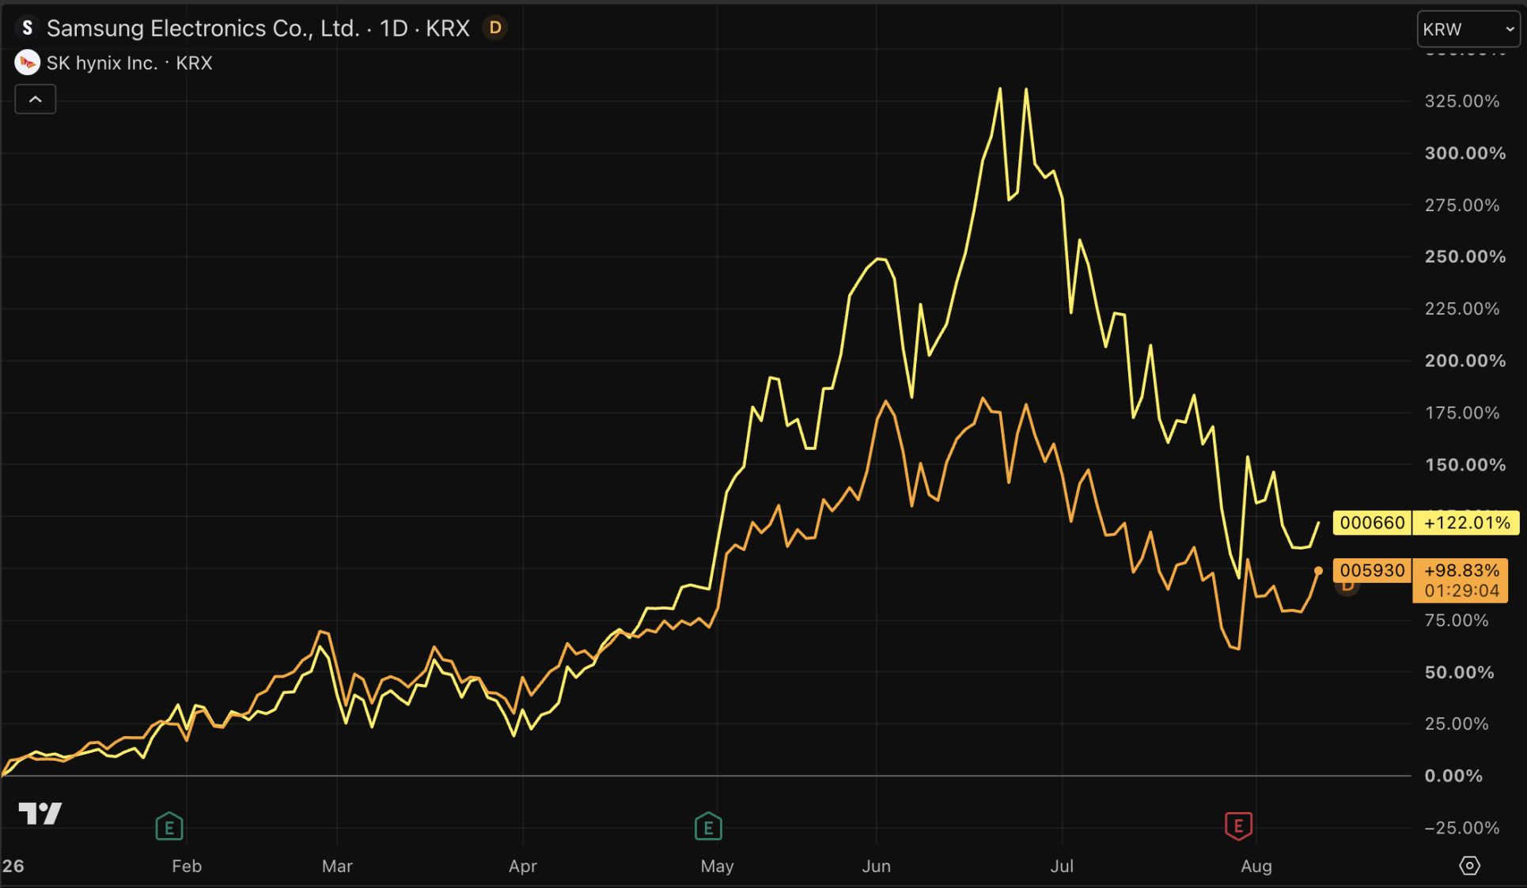Collapse the legend with the chevron button
The height and width of the screenshot is (888, 1527).
click(36, 100)
